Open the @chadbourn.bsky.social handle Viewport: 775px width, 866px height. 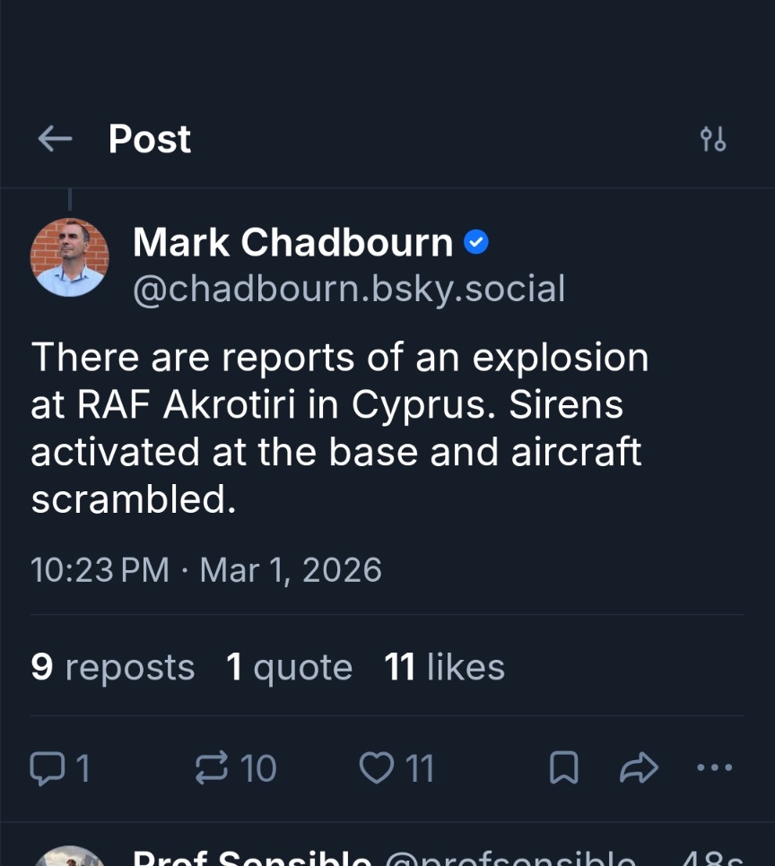[349, 289]
